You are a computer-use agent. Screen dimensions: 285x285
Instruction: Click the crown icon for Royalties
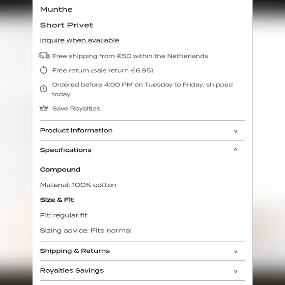[44, 108]
